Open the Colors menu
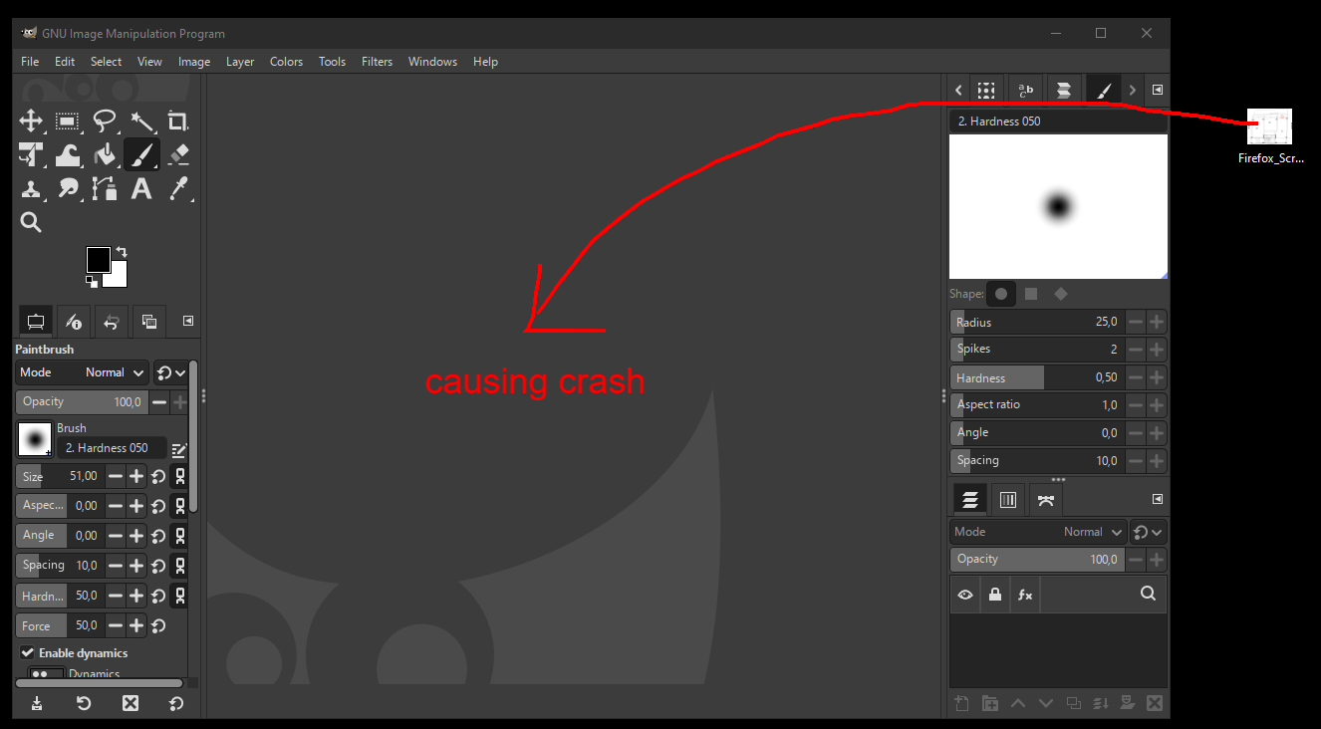The image size is (1321, 729). click(286, 62)
